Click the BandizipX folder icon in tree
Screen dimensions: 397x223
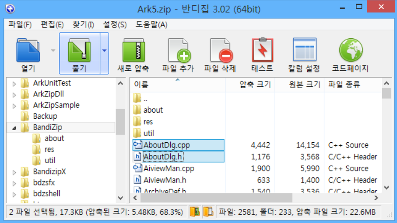coord(25,172)
